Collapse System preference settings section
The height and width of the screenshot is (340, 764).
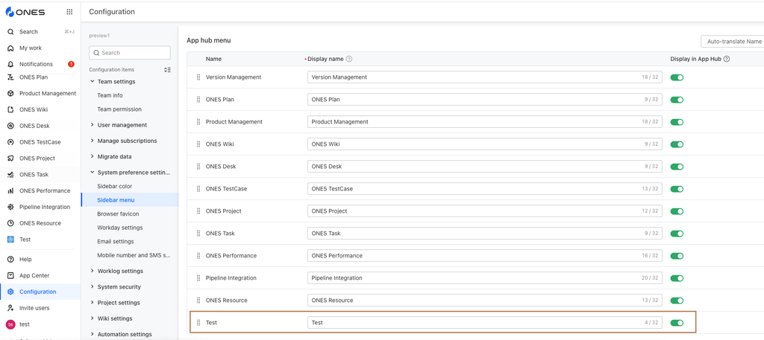tap(92, 173)
